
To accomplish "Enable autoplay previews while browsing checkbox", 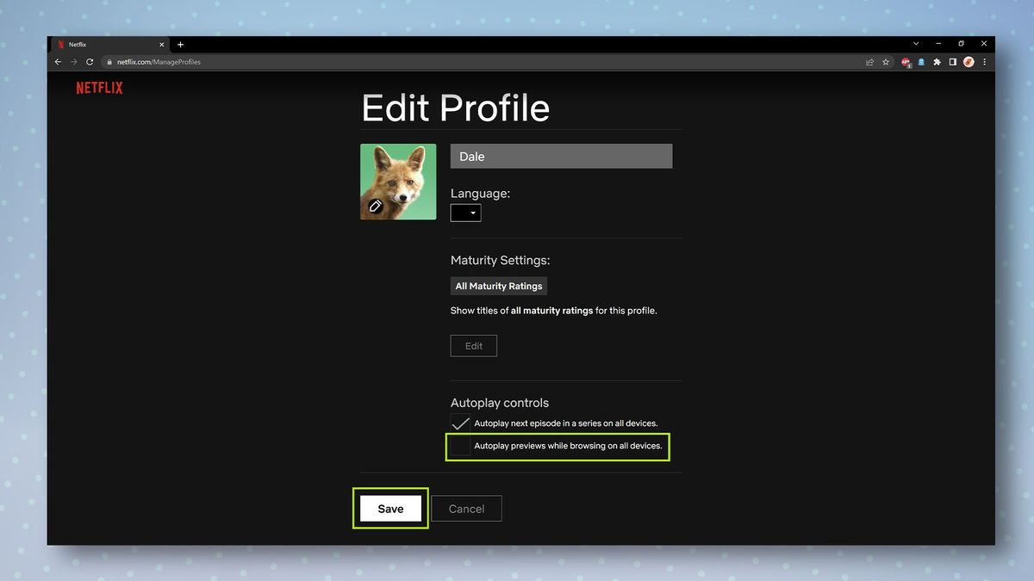I will 459,446.
